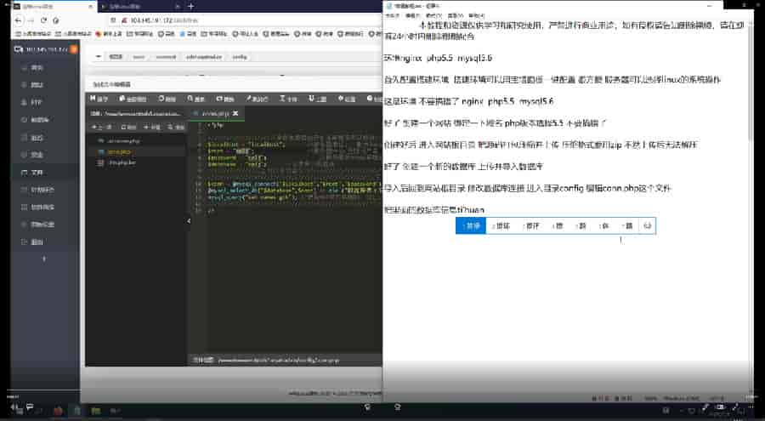The image size is (765, 421).
Task: Open the FTP section in sidebar
Action: [x=36, y=102]
